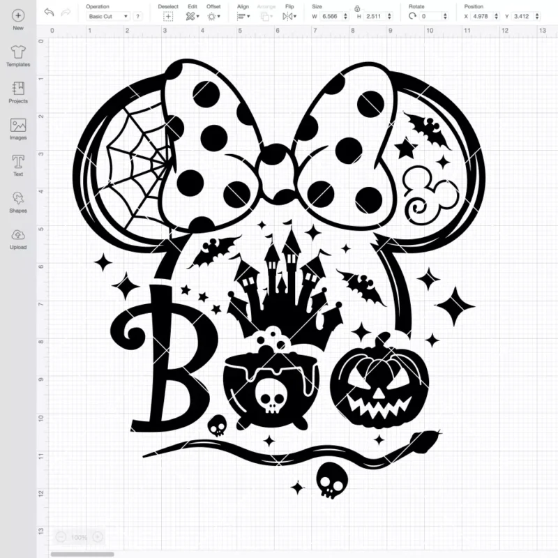This screenshot has width=558, height=558.
Task: Click the Undo arrow
Action: [x=49, y=13]
